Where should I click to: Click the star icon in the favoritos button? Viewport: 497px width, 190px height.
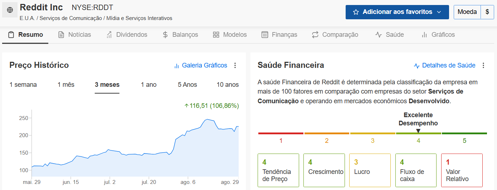(x=356, y=12)
